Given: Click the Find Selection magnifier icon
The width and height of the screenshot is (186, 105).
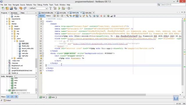Looking at the screenshot, I should point(67,16).
